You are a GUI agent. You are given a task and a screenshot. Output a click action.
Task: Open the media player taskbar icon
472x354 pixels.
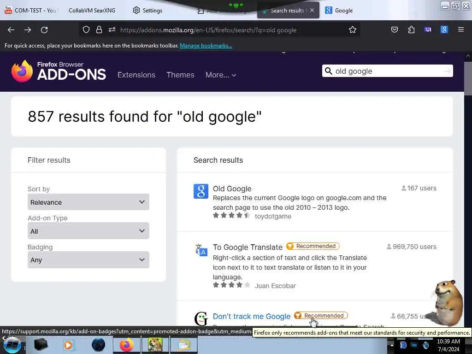pyautogui.click(x=69, y=345)
